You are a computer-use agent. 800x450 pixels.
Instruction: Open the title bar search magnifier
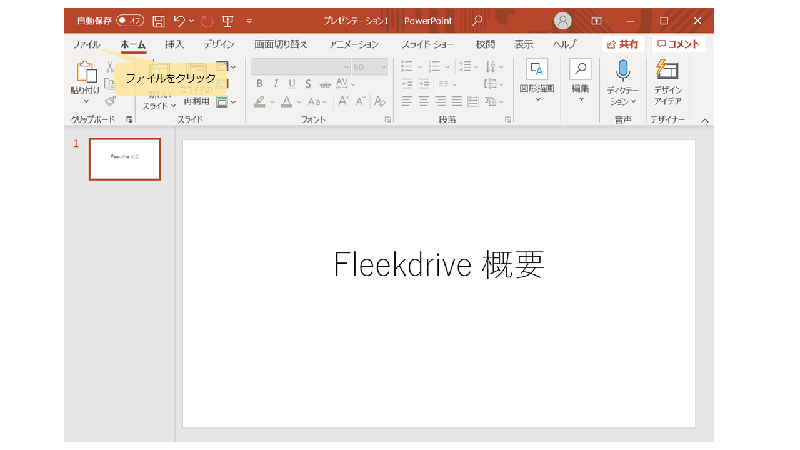(x=477, y=21)
